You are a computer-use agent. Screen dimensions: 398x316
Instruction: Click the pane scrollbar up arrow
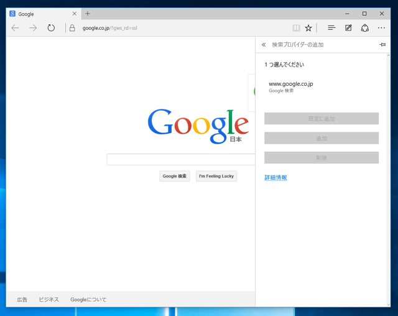point(388,55)
